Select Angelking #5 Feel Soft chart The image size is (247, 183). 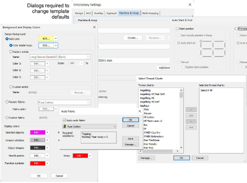point(152,94)
